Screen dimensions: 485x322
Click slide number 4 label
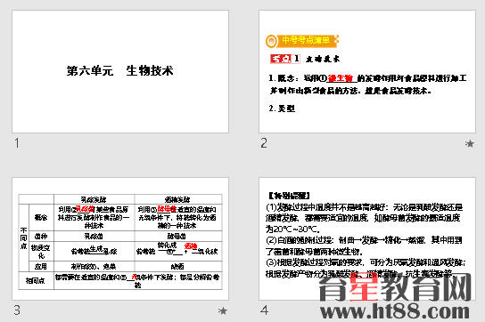pos(264,310)
